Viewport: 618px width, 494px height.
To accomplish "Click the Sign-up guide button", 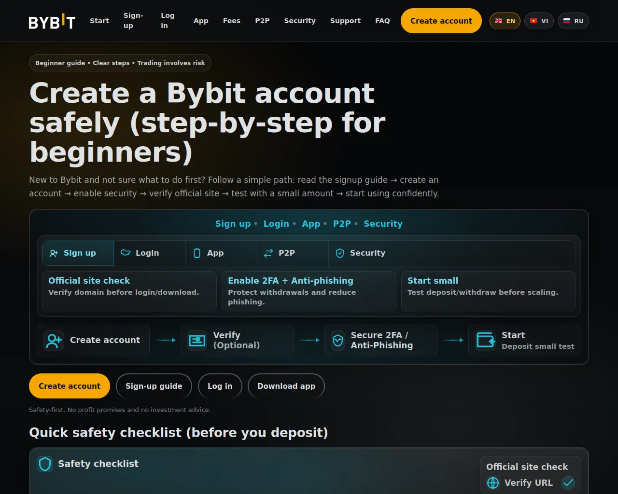I will click(154, 386).
